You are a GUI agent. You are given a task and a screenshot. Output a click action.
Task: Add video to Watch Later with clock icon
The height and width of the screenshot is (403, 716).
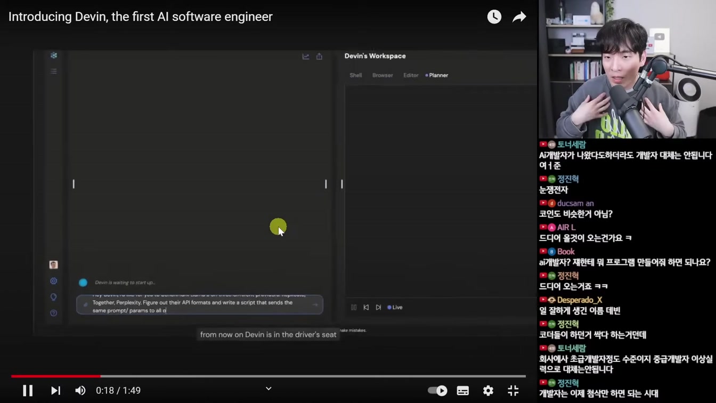click(x=494, y=17)
